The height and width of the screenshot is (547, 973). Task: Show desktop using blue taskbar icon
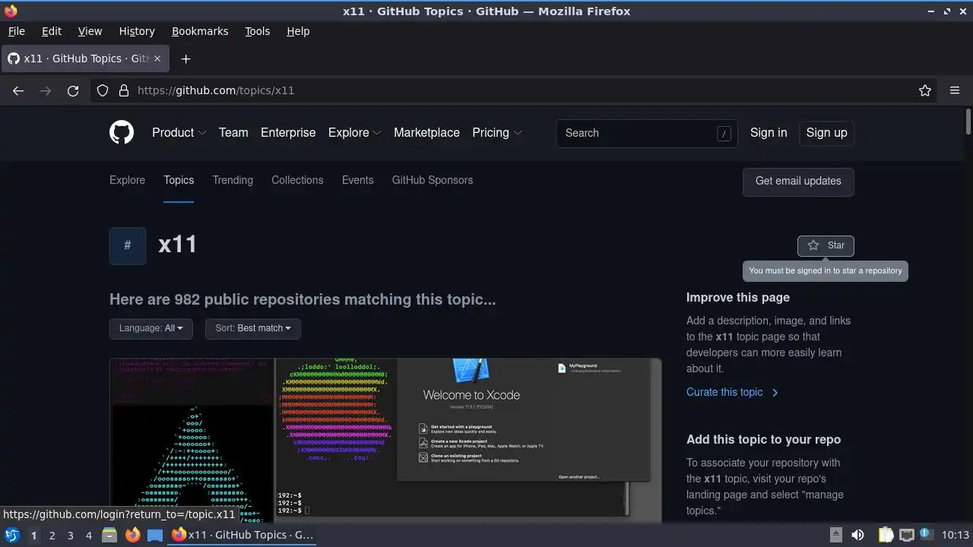(x=155, y=535)
